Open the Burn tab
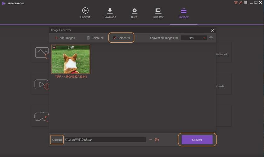Viewport: 264px width, 157px height. 134,13
